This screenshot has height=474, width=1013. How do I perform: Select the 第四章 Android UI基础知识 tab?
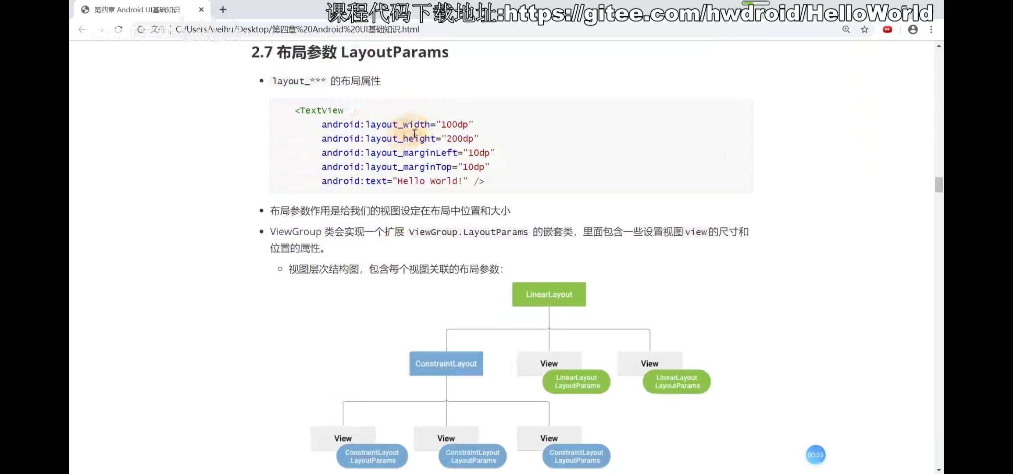coord(141,10)
